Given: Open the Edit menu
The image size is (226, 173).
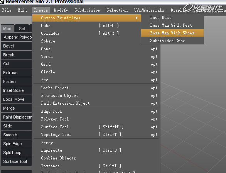Looking at the screenshot, I should 22,10.
